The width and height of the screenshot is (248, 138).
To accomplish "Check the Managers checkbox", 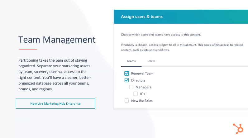I will 131,87.
